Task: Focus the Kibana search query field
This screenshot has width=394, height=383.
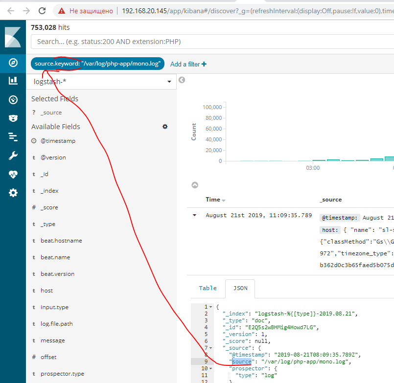Action: [210, 42]
